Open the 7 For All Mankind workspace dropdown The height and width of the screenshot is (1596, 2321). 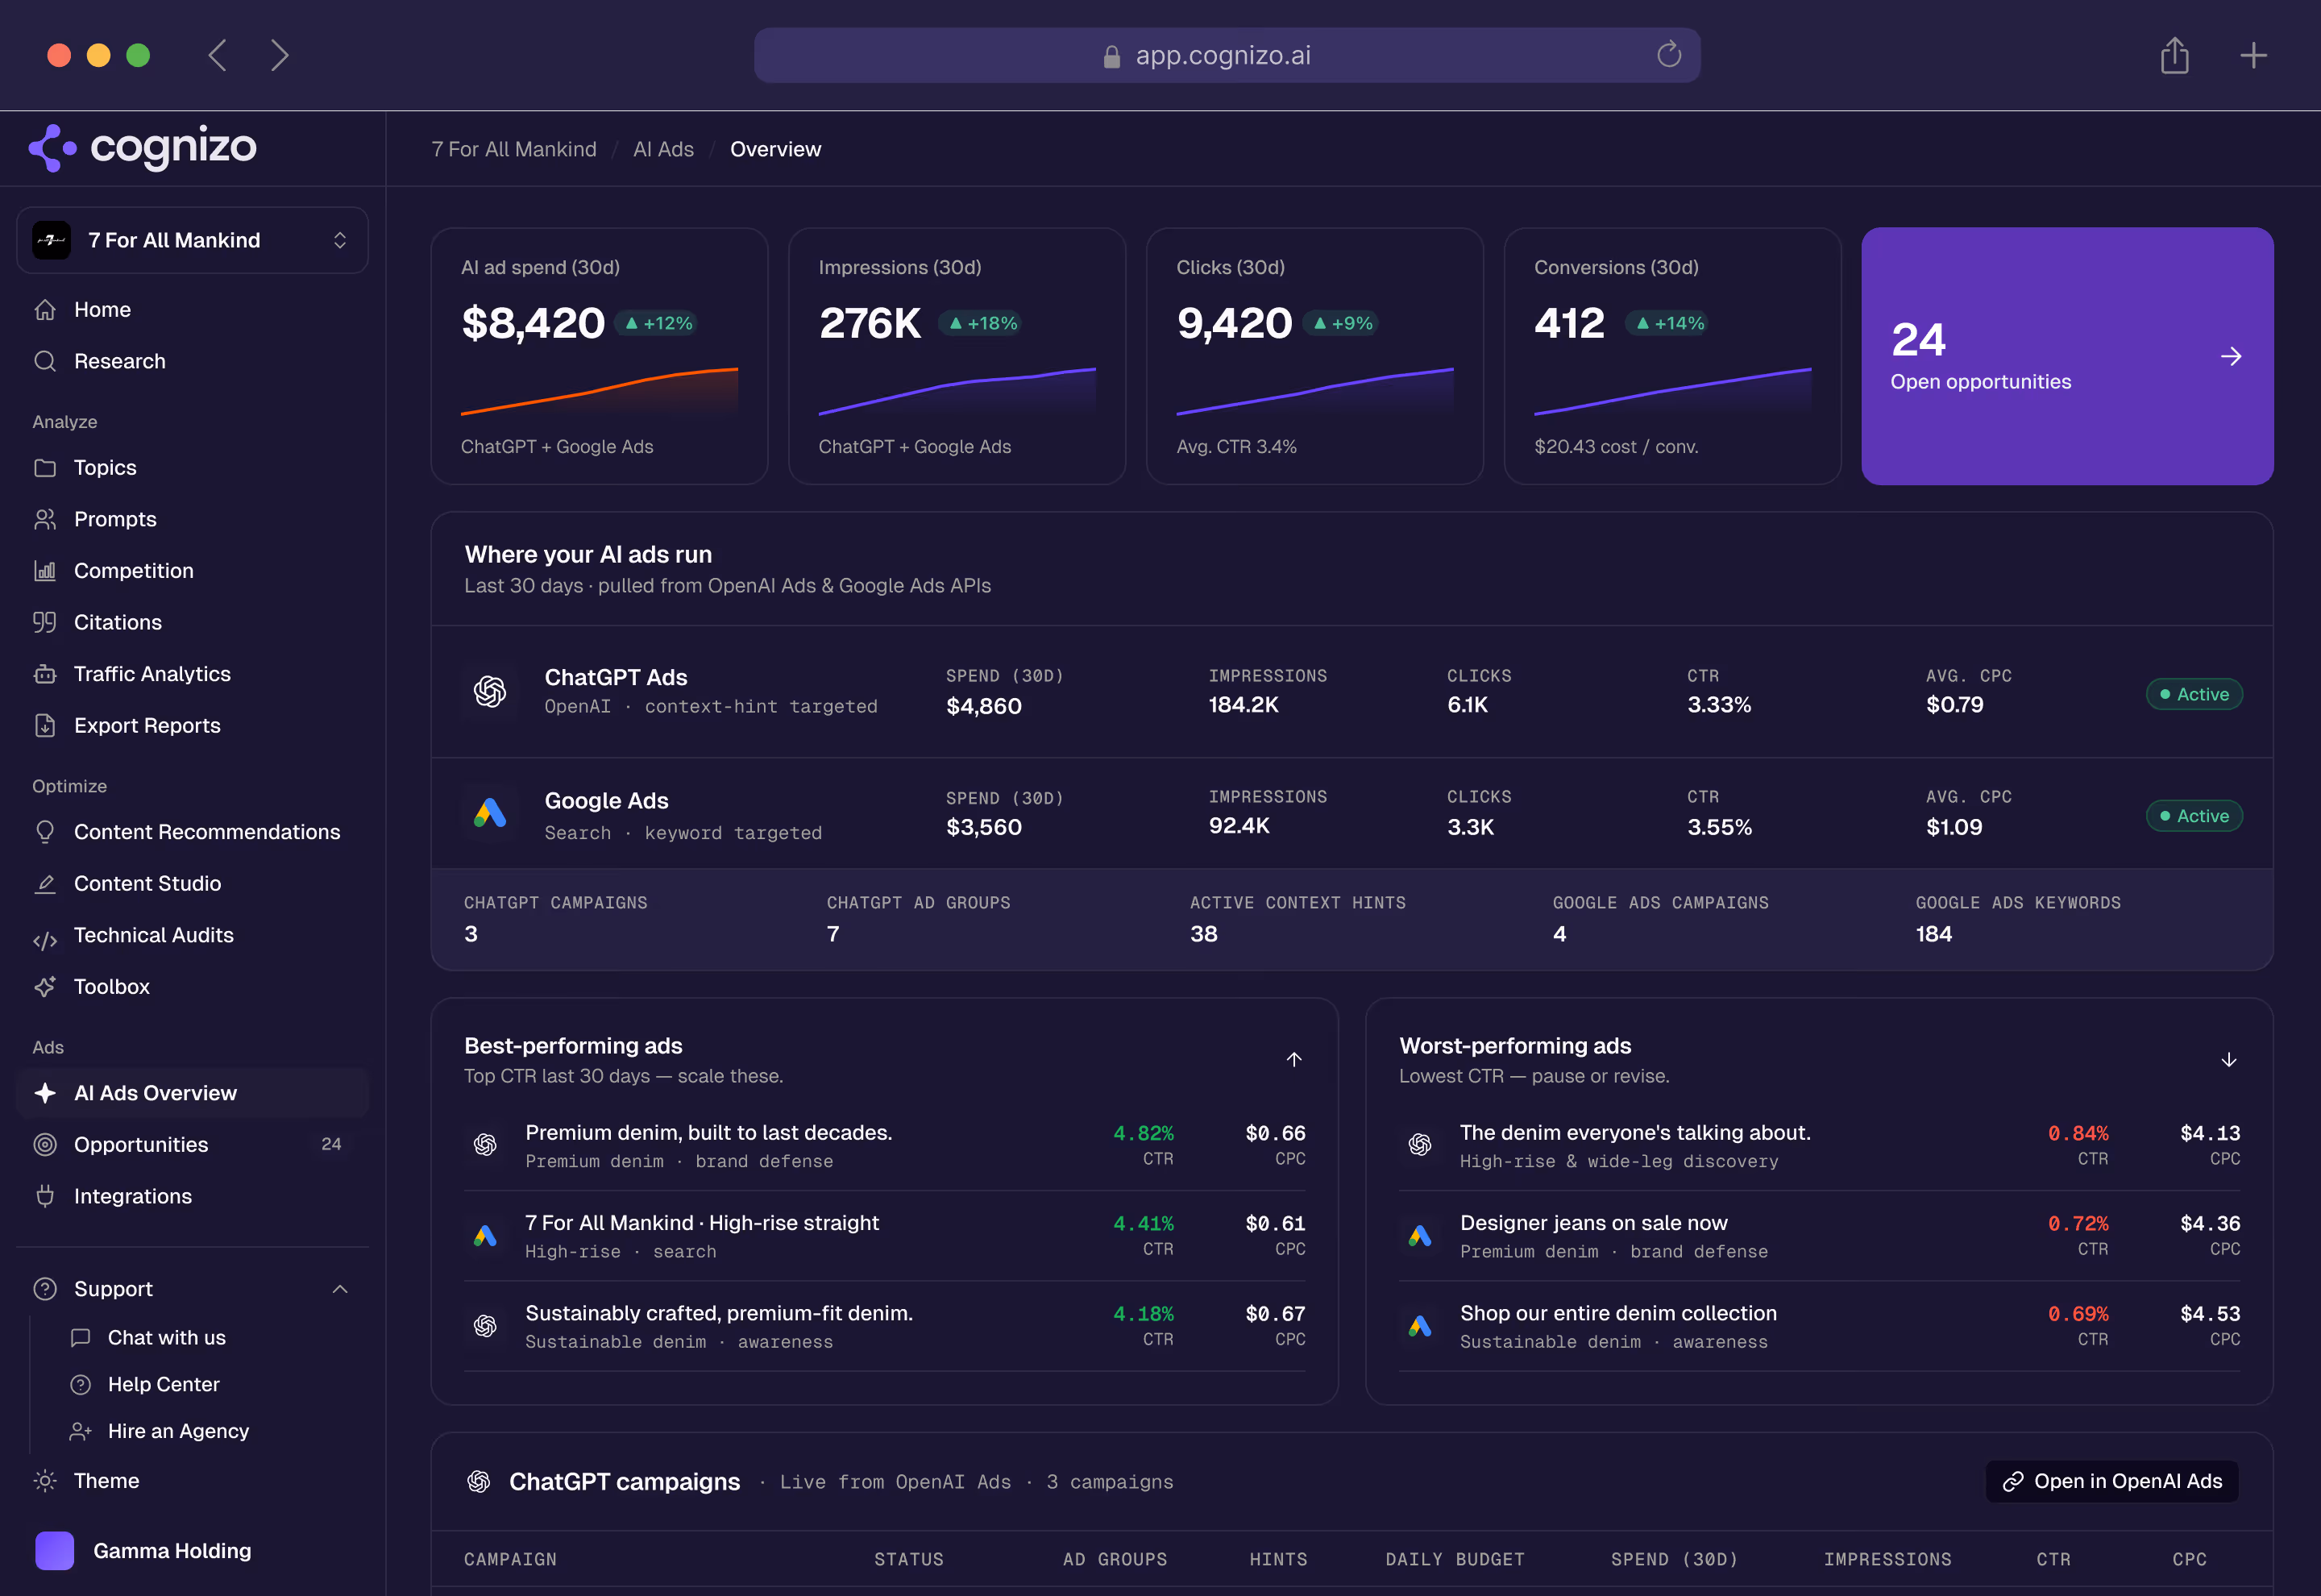[x=193, y=240]
